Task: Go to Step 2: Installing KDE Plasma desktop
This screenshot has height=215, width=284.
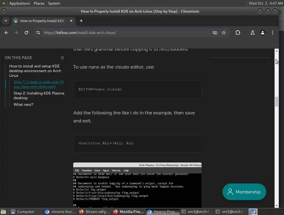Action: click(x=39, y=96)
